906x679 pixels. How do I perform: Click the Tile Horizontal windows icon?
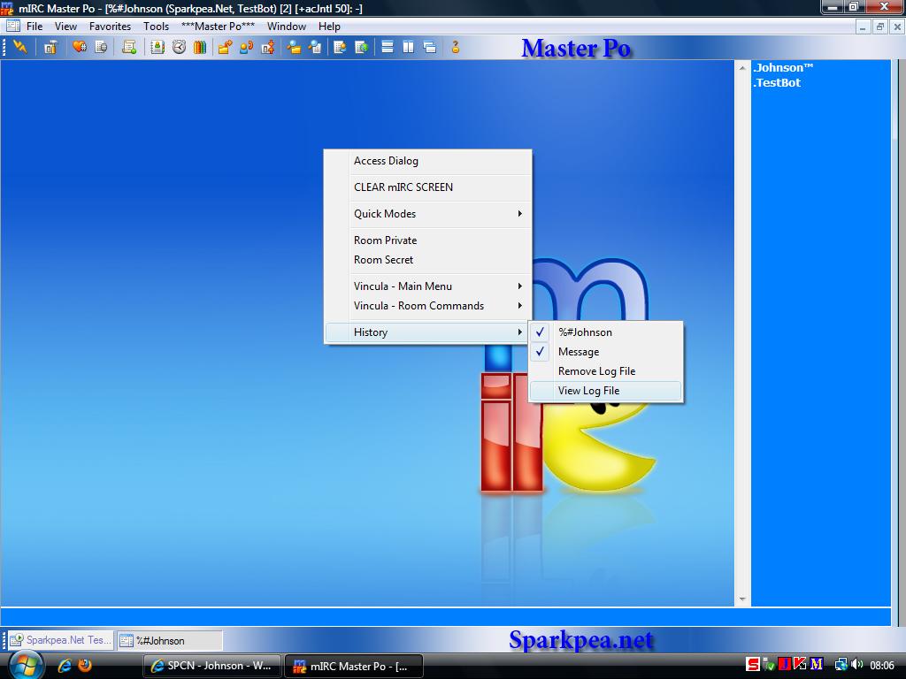tap(388, 48)
